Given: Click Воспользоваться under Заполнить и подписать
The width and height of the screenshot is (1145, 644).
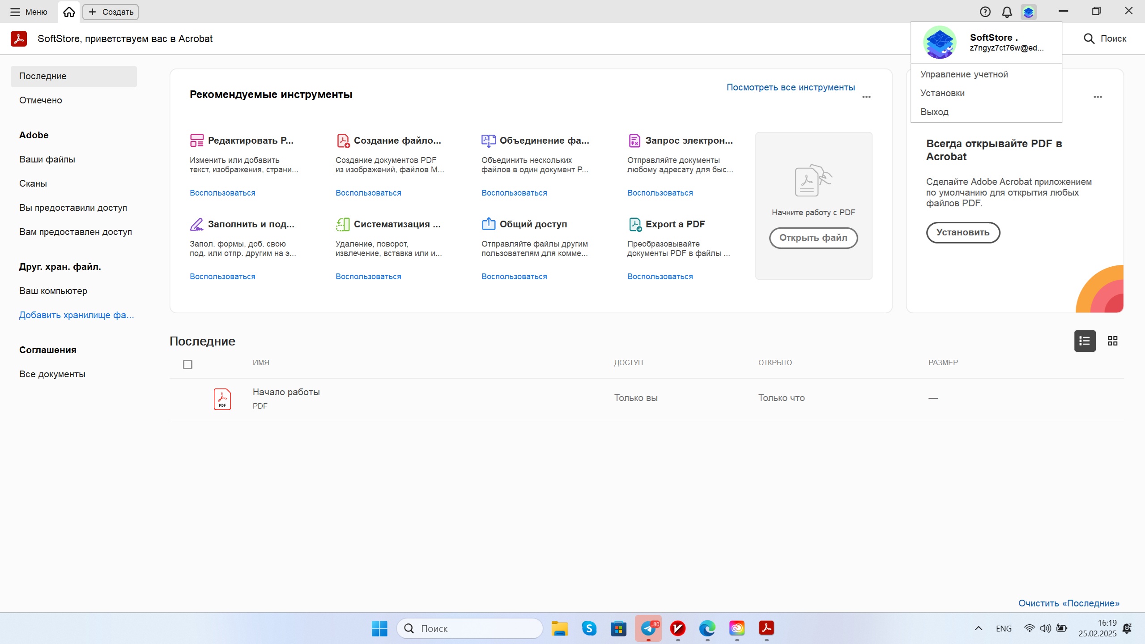Looking at the screenshot, I should click(x=222, y=277).
